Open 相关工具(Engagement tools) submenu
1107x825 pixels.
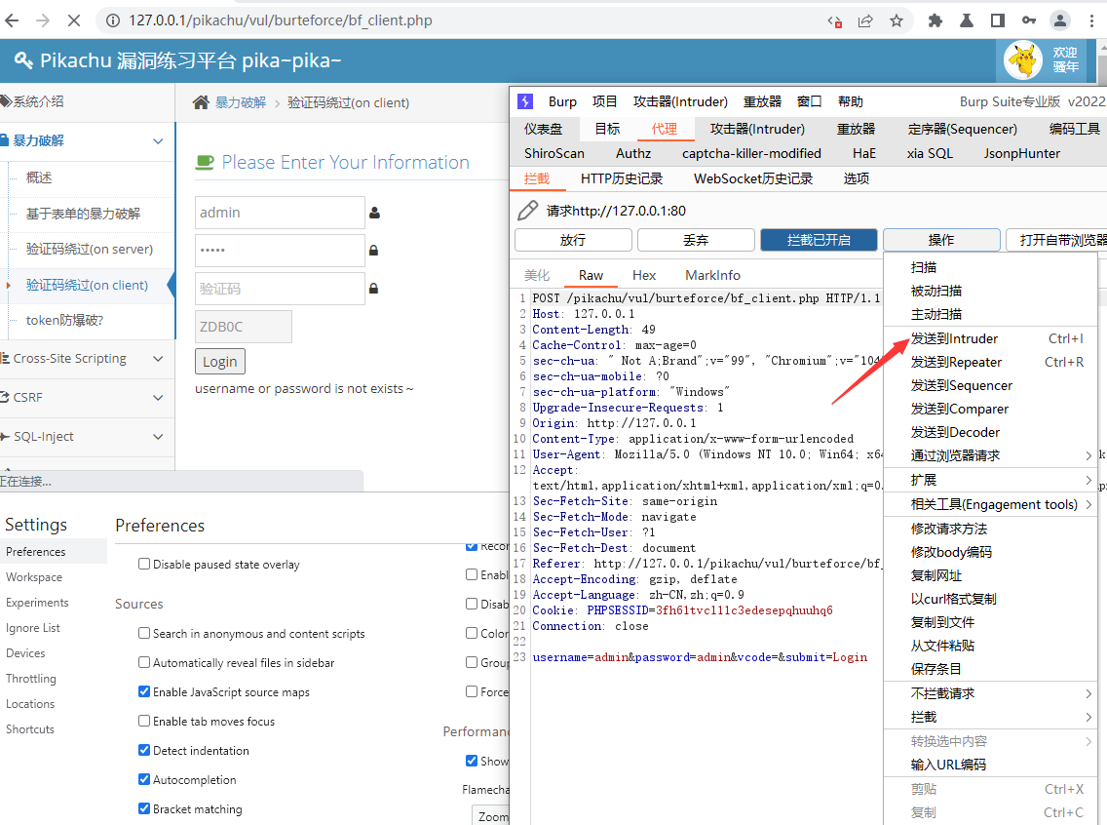[990, 504]
